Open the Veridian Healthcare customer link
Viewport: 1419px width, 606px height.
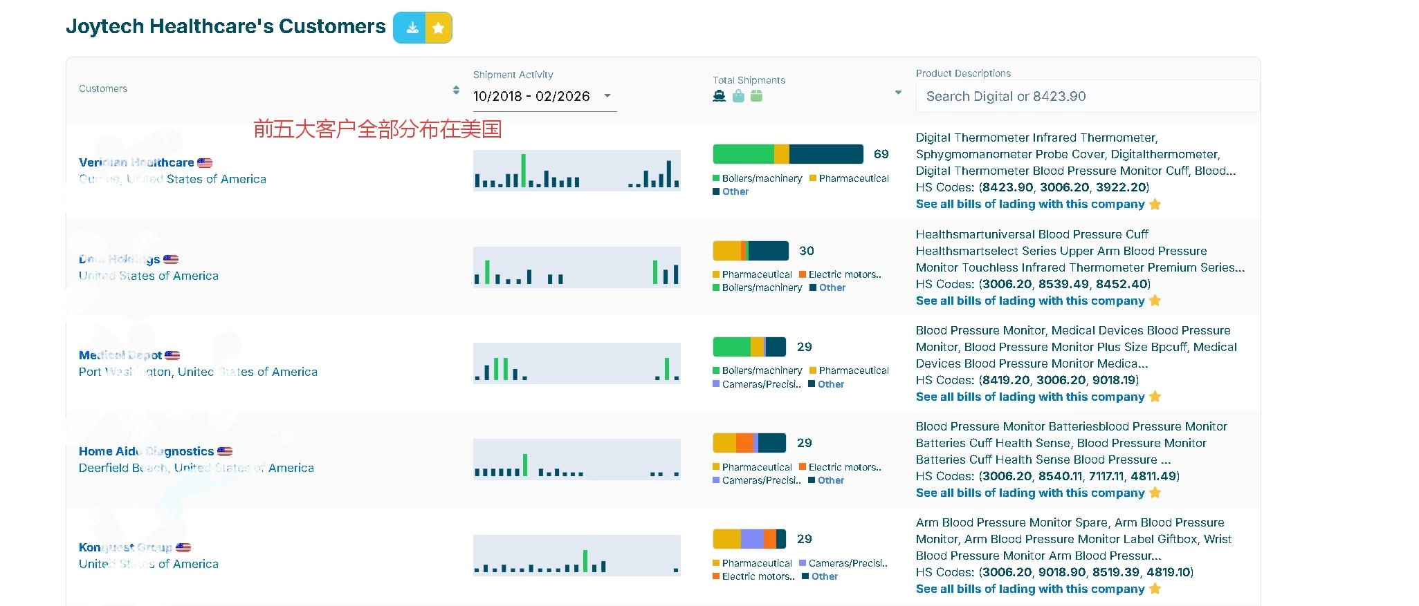136,162
